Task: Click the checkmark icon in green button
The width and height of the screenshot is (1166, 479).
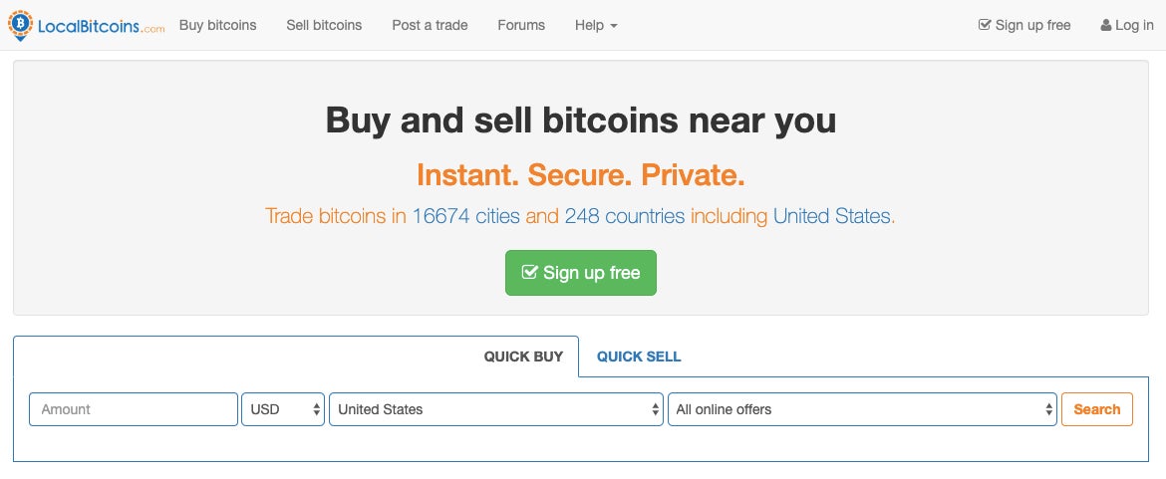Action: tap(529, 272)
